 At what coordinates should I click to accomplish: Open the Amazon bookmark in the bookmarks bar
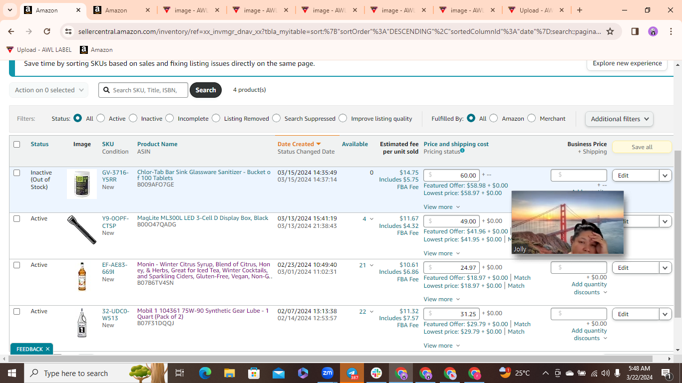(x=96, y=50)
